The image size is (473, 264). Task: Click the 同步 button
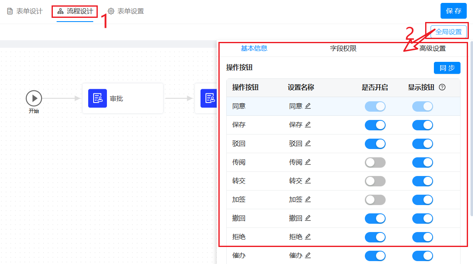(x=447, y=68)
